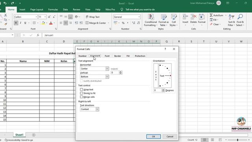Switch to Font tab in Format Cells
The width and height of the screenshot is (252, 142).
coord(107,56)
